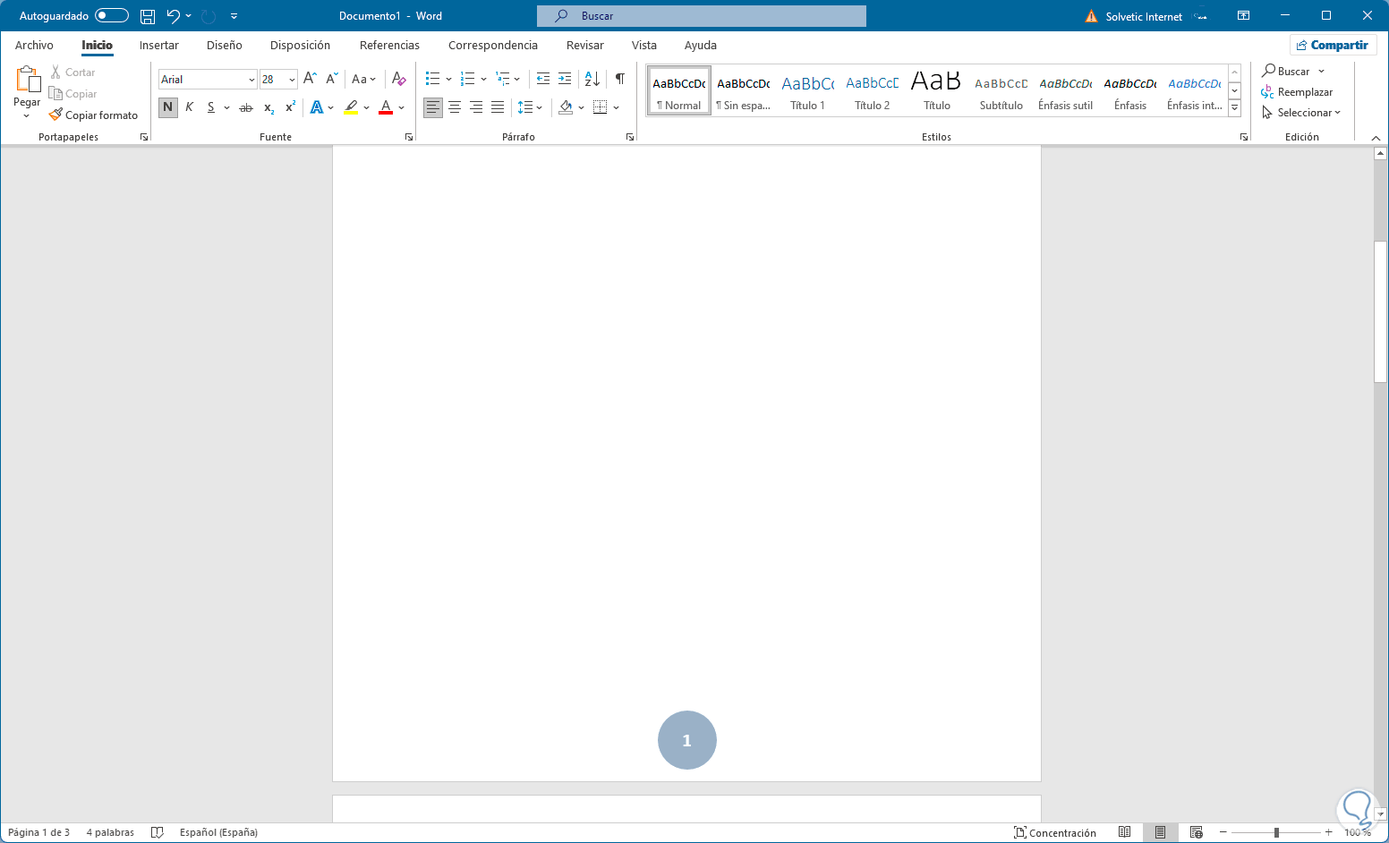Image resolution: width=1389 pixels, height=843 pixels.
Task: Click the Save icon in title bar
Action: click(148, 16)
